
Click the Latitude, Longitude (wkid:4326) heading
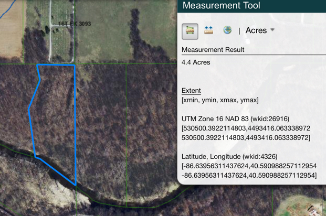[x=229, y=157]
